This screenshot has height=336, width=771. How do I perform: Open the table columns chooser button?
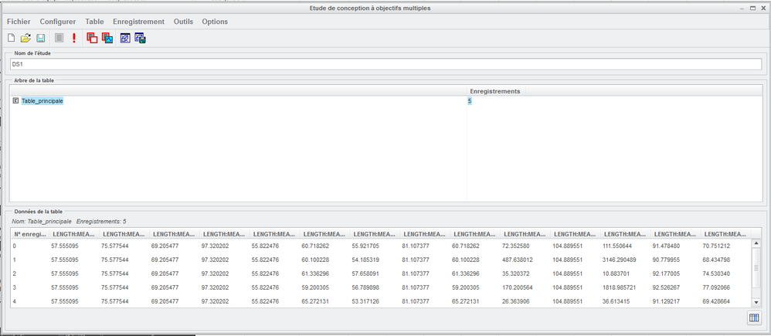click(x=753, y=318)
